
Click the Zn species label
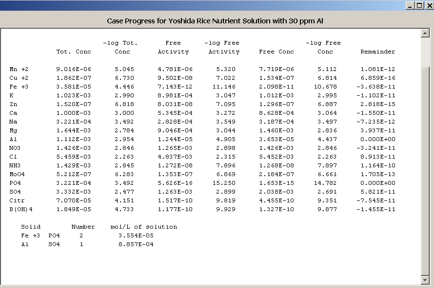[13, 105]
